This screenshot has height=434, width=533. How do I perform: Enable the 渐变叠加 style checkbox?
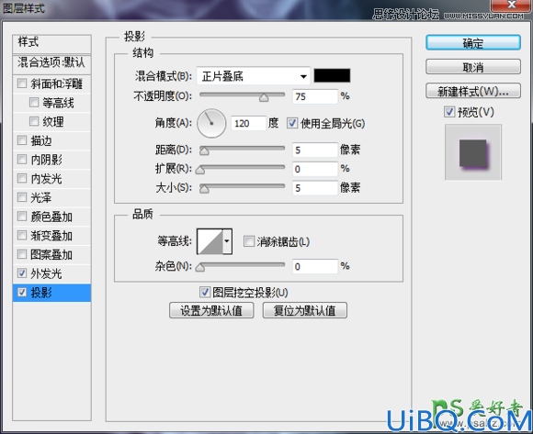(22, 235)
